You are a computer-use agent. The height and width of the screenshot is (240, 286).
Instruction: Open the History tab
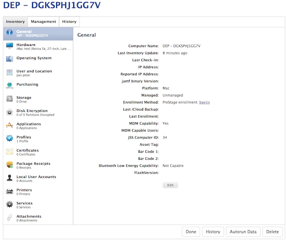click(69, 21)
